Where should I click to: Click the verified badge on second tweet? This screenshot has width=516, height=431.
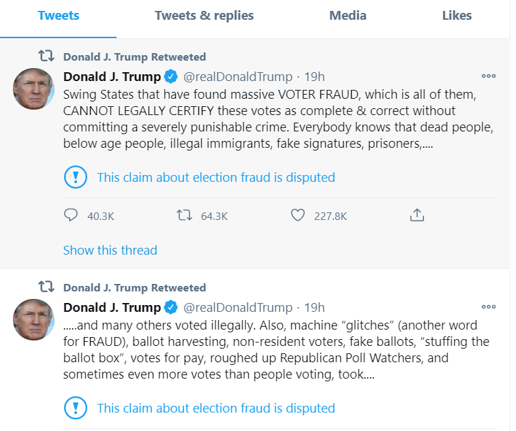tap(171, 307)
